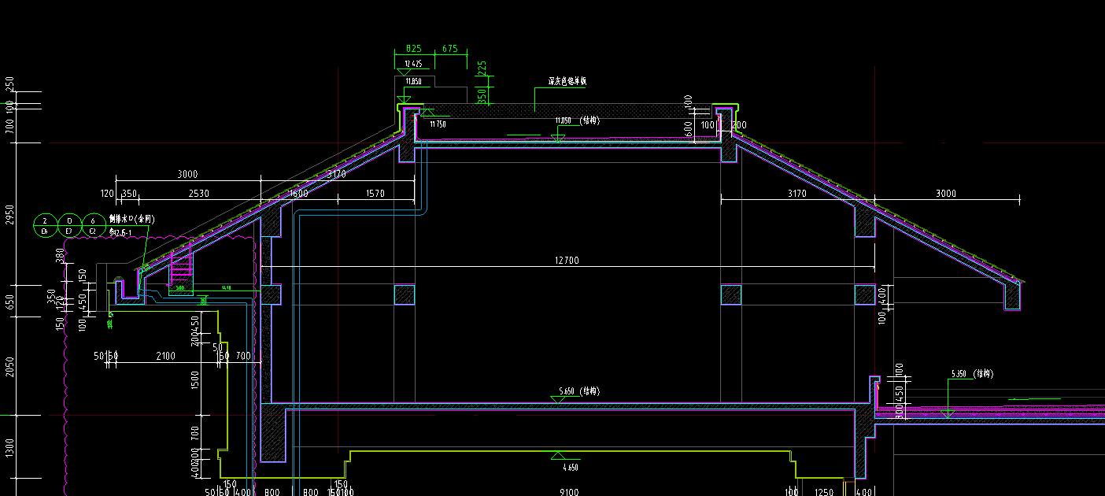This screenshot has height=496, width=1105.
Task: Click the 2950 vertical dimension text
Action: (x=9, y=214)
